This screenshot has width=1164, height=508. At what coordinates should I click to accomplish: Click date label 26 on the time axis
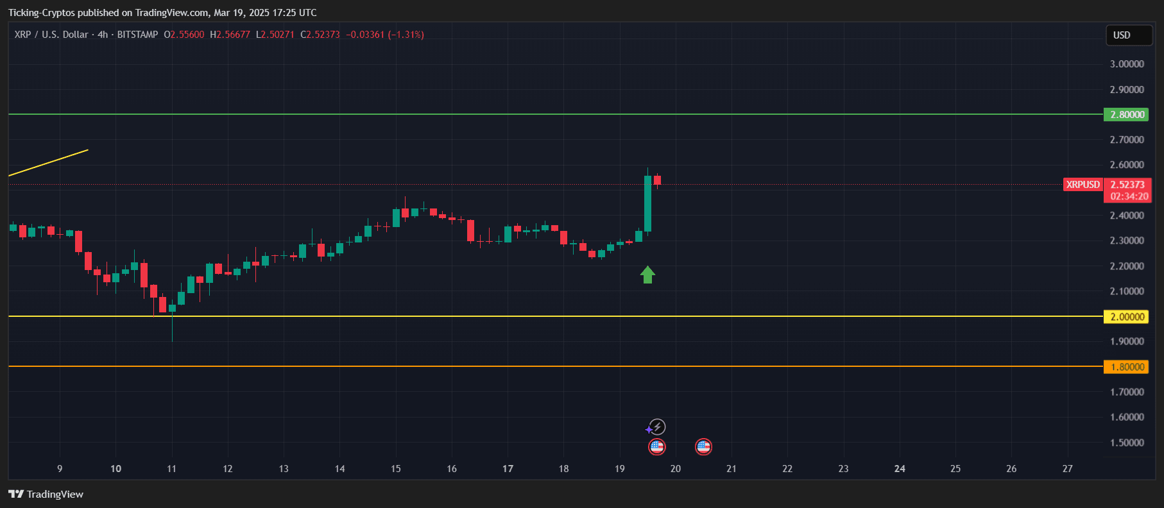click(x=1011, y=469)
